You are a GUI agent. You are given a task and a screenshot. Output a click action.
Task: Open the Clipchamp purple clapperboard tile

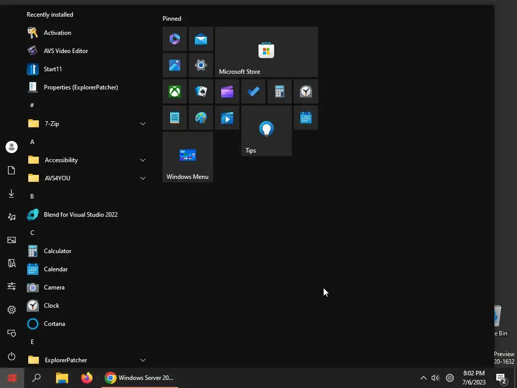coord(227,91)
